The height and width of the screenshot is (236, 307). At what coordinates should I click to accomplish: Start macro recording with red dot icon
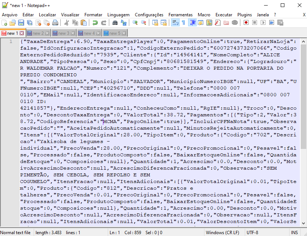pos(246,23)
